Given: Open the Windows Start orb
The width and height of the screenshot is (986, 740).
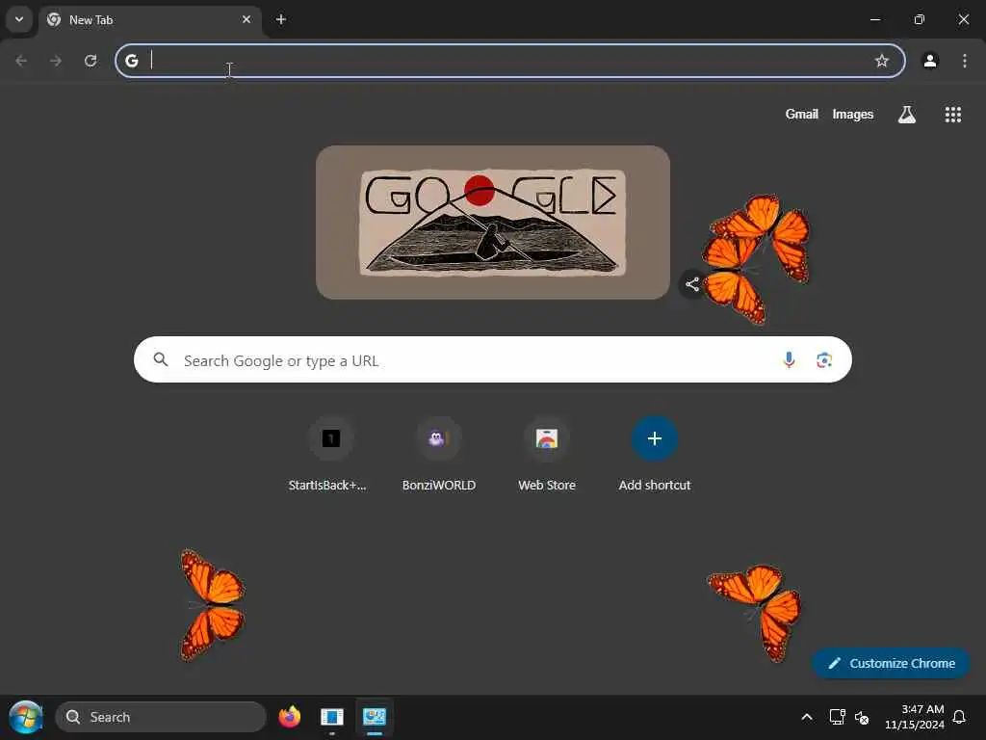Looking at the screenshot, I should 25,717.
